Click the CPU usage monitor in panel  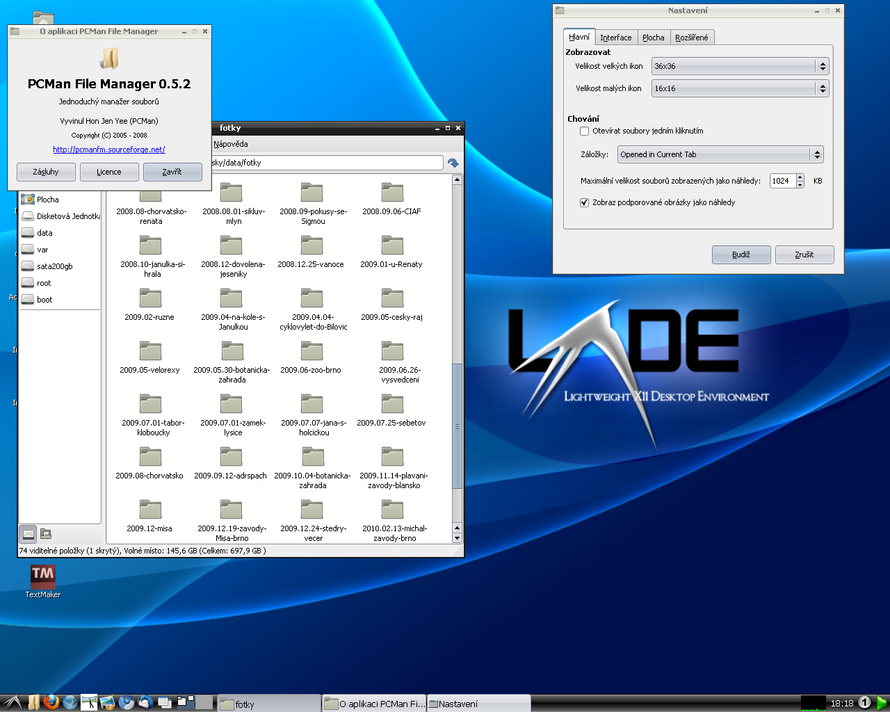(813, 703)
